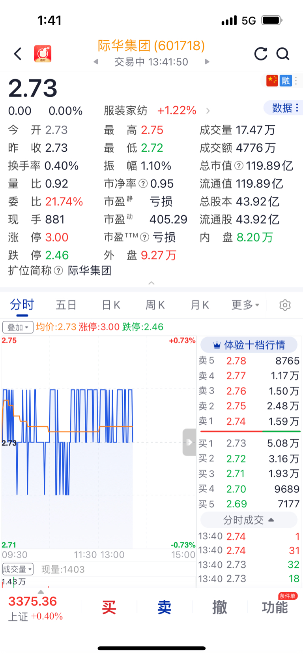Image resolution: width=303 pixels, height=657 pixels.
Task: Collapse the quote details chevron
Action: click(151, 283)
